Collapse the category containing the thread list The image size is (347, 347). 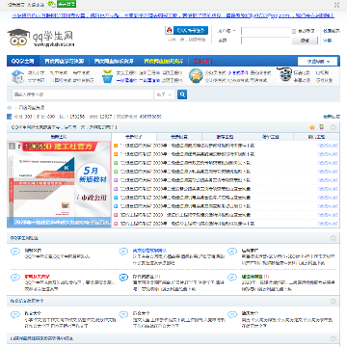333,127
